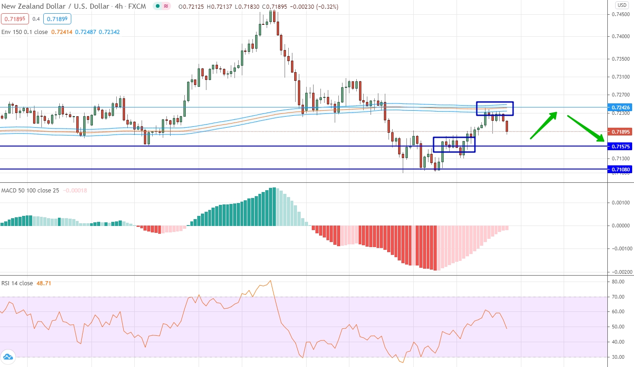Click the blue 0.71575 price axis label
The width and height of the screenshot is (634, 367).
[x=621, y=146]
